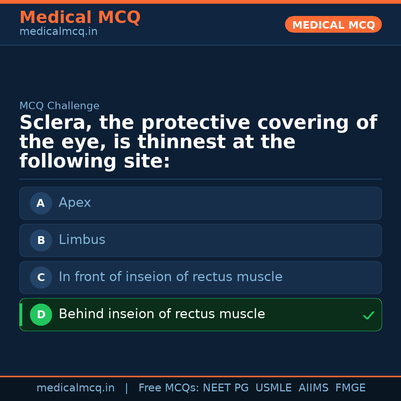This screenshot has height=401, width=401.
Task: Click the orange MEDICAL MCQ badge
Action: [333, 25]
